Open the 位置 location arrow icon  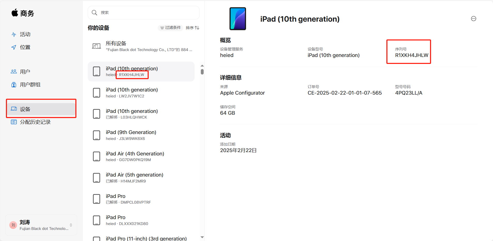(14, 47)
